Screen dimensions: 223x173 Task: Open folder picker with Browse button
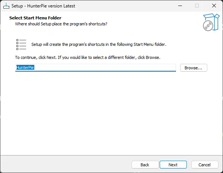tap(194, 68)
